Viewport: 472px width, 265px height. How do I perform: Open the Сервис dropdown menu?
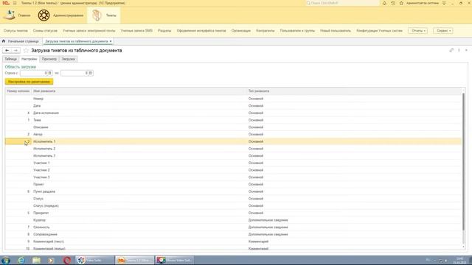[443, 31]
